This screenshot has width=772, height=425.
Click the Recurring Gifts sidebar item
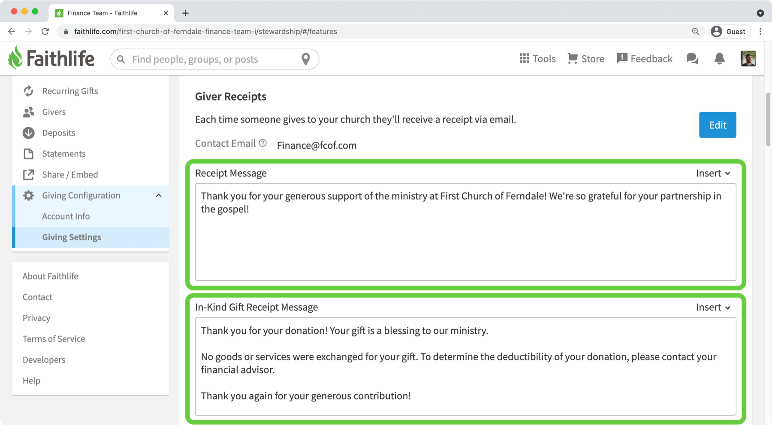click(x=90, y=91)
